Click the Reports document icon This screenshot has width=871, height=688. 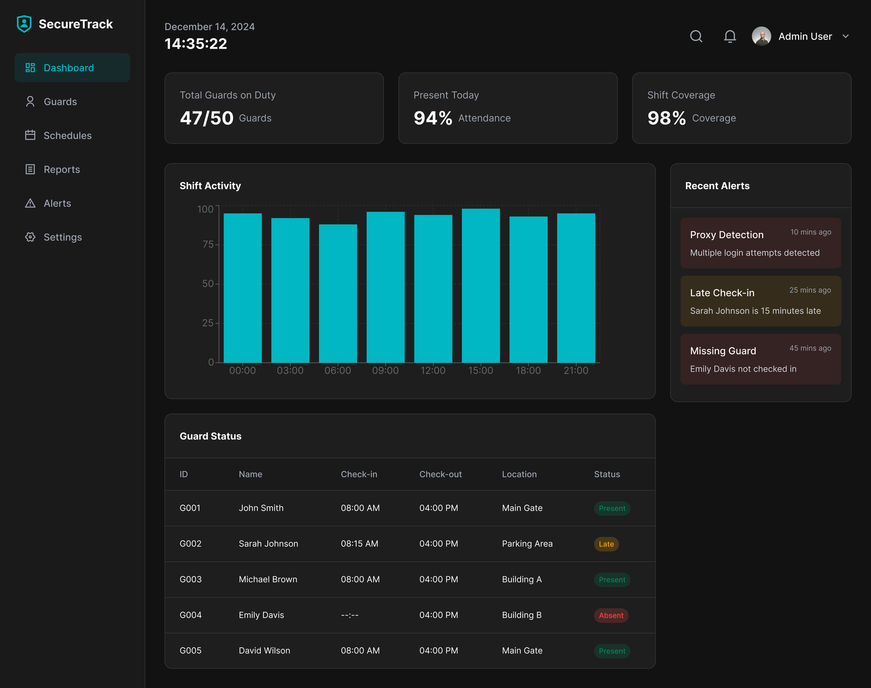pos(30,169)
